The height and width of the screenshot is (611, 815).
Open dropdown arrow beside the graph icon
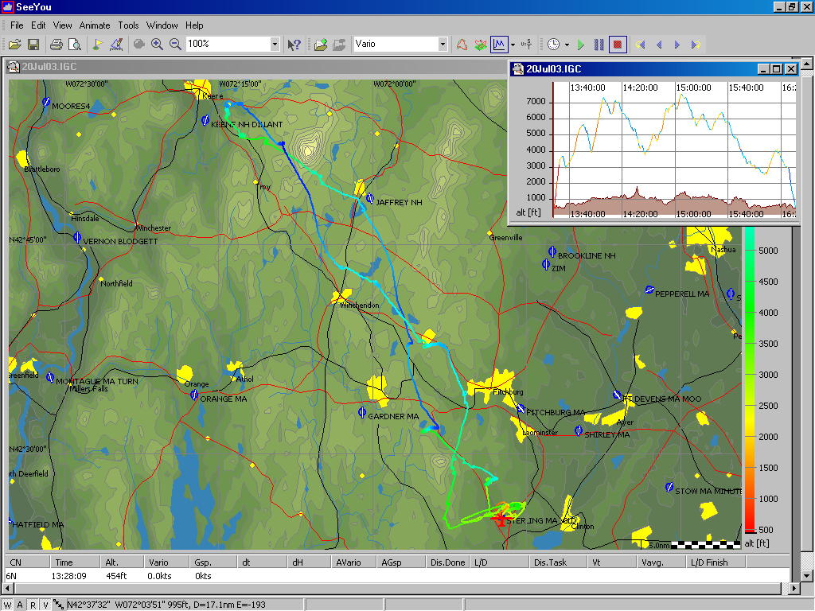tap(513, 45)
